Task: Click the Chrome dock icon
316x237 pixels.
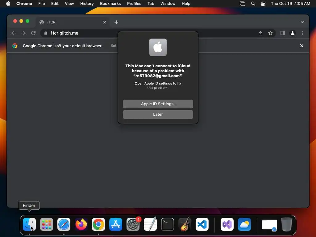Action: click(x=98, y=224)
